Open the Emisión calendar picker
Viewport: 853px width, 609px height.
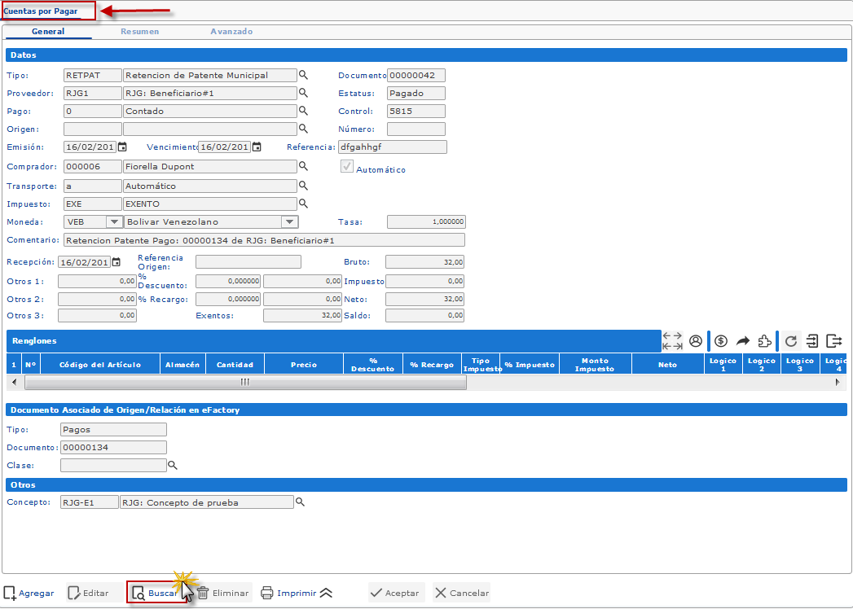(x=122, y=147)
